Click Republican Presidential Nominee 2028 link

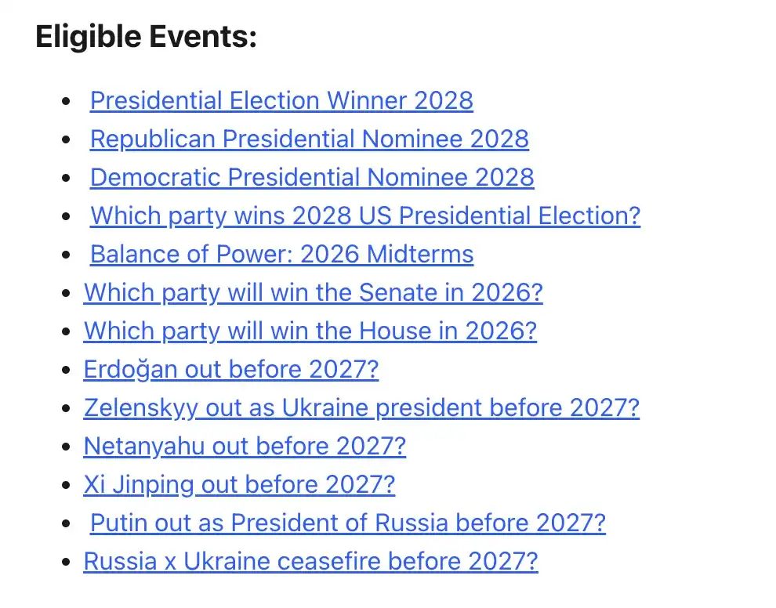tap(309, 139)
